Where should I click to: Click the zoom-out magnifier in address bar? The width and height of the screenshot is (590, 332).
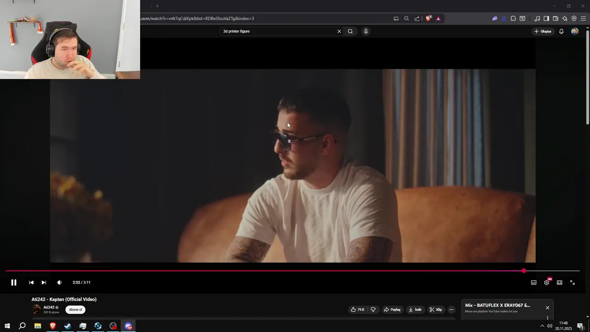point(407,18)
